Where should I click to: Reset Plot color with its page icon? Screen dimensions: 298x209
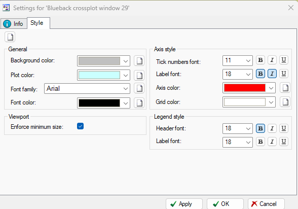pyautogui.click(x=139, y=75)
